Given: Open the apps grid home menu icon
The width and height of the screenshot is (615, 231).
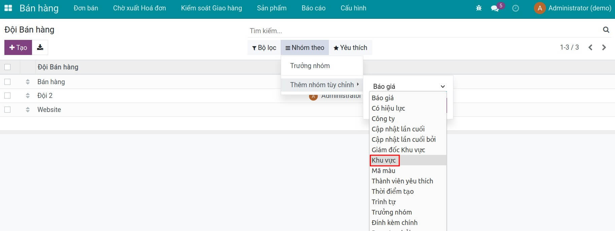Looking at the screenshot, I should coord(8,8).
